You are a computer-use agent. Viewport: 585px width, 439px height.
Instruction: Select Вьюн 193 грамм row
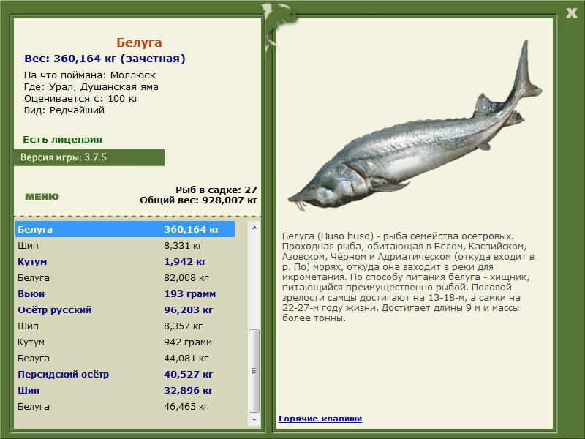pos(125,293)
